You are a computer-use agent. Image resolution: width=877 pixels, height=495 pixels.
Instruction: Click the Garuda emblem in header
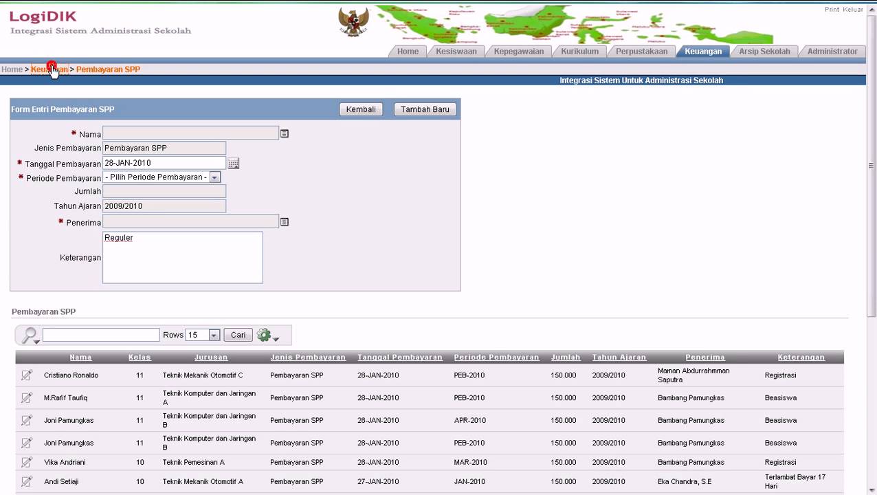click(354, 22)
